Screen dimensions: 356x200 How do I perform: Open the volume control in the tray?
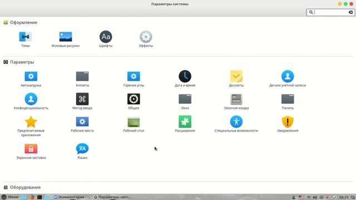[x=315, y=197]
